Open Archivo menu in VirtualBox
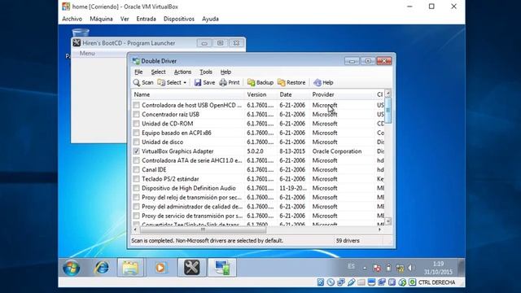 coord(72,19)
